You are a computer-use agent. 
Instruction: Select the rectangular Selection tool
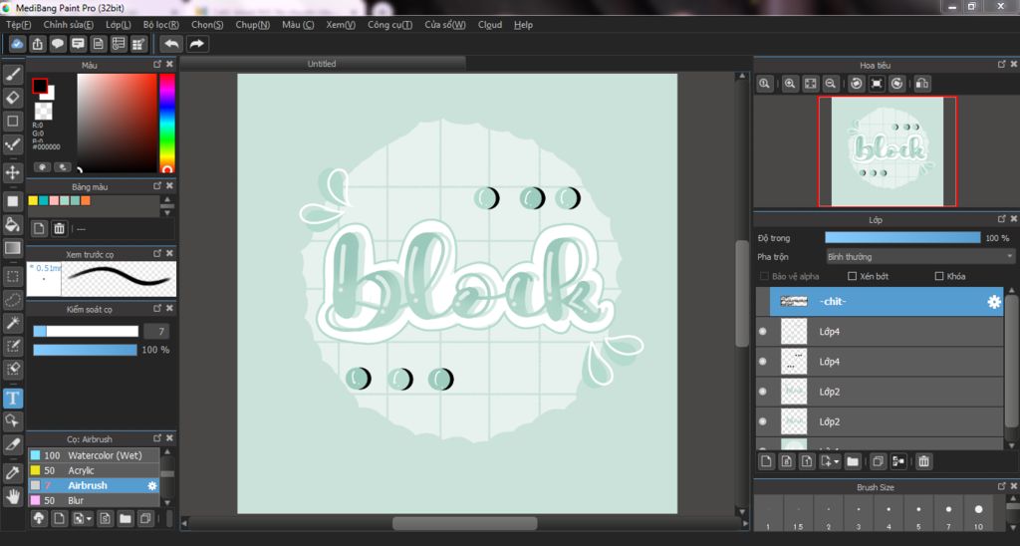click(x=12, y=277)
